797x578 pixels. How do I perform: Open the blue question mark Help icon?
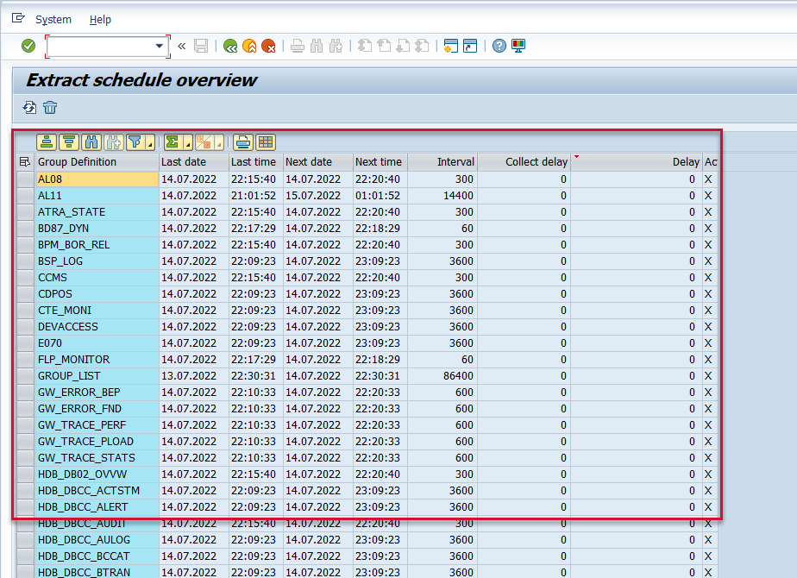click(499, 46)
